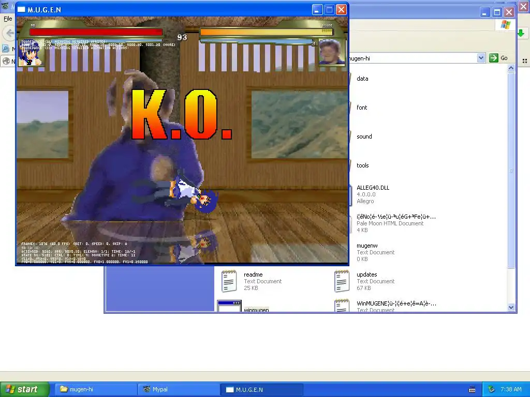This screenshot has height=397, width=530.
Task: Switch to Mypal taskbar button
Action: tap(179, 389)
